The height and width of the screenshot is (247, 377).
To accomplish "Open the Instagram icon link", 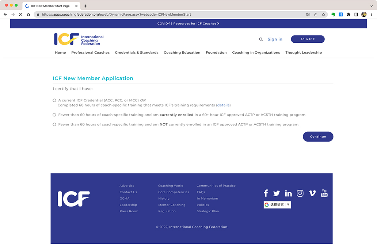I will [300, 193].
